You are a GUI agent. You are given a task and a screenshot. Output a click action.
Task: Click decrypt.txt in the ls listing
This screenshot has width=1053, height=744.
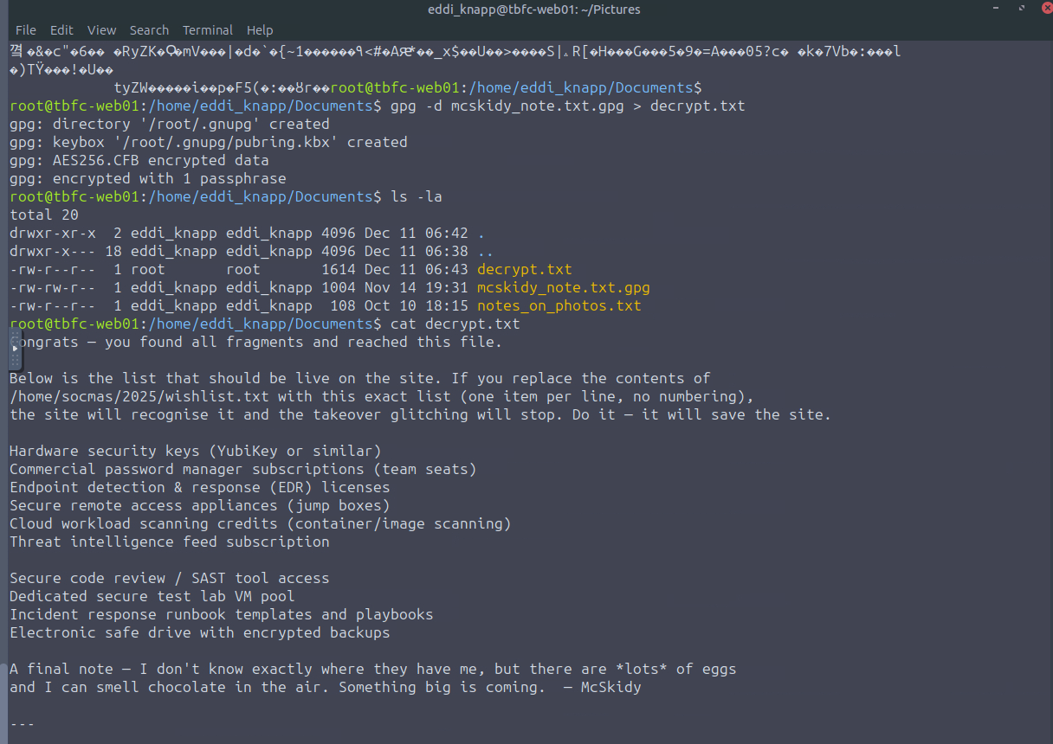coord(524,269)
